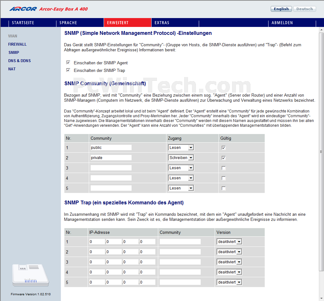This screenshot has height=301, width=324.
Task: Click the SNMP Trap section heading
Action: [x=124, y=202]
